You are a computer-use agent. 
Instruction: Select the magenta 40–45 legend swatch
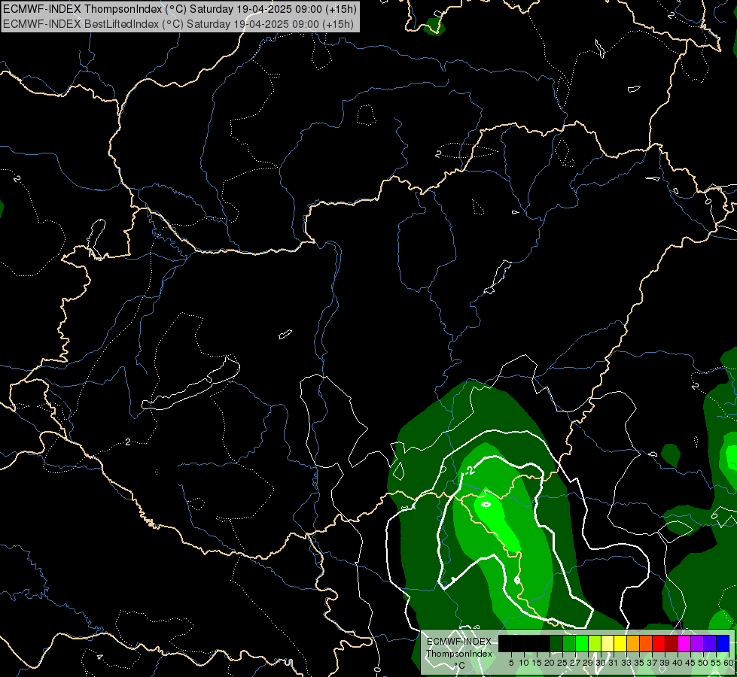[684, 644]
